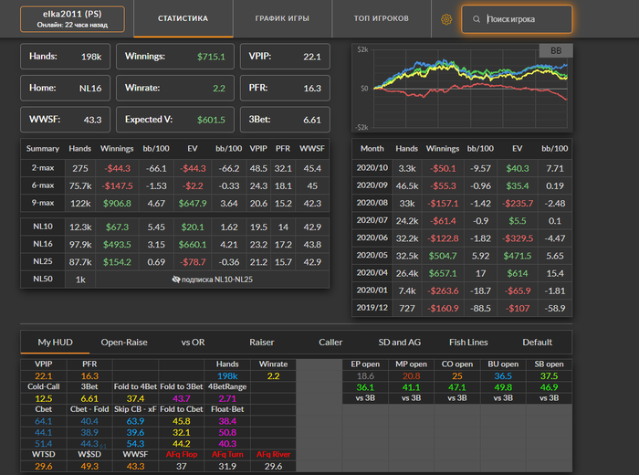Switch to the Default HUD tab
639x475 pixels.
[537, 342]
